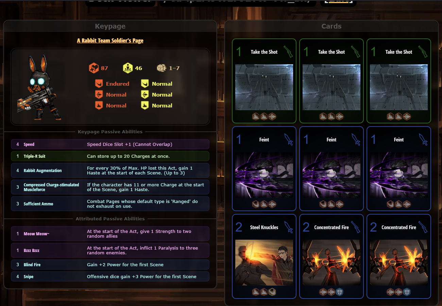Click the speed dice icon beside 1-7
442x306 pixels.
point(161,68)
